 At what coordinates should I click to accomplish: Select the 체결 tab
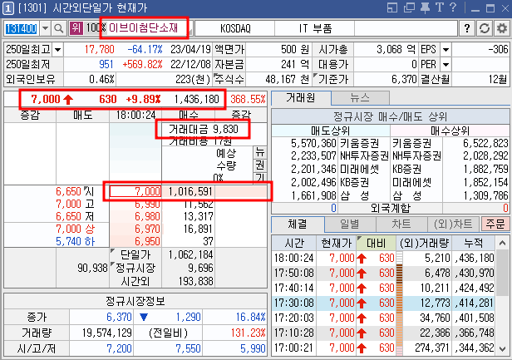(x=298, y=224)
